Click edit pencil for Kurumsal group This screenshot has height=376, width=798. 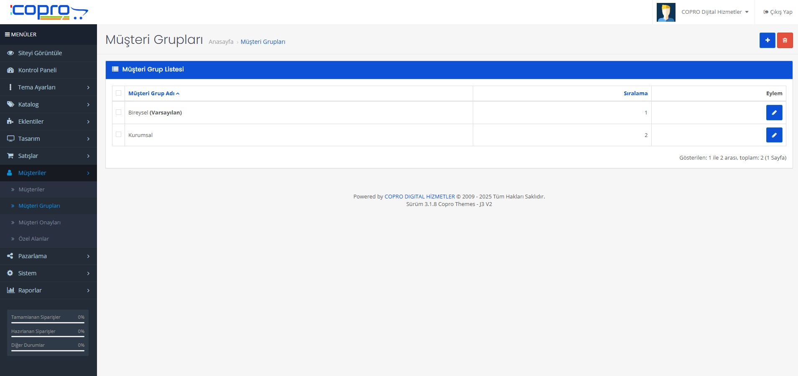(x=774, y=135)
